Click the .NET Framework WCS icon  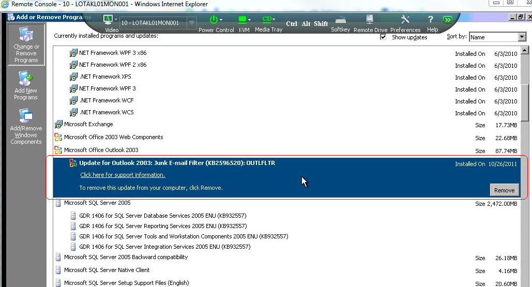pos(73,113)
